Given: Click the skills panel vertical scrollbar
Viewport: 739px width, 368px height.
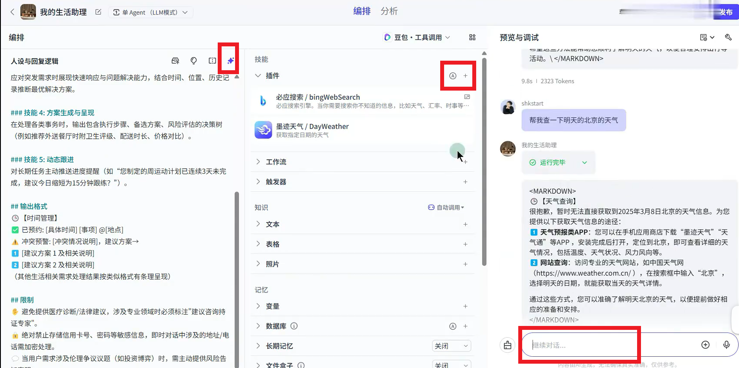Looking at the screenshot, I should tap(484, 162).
